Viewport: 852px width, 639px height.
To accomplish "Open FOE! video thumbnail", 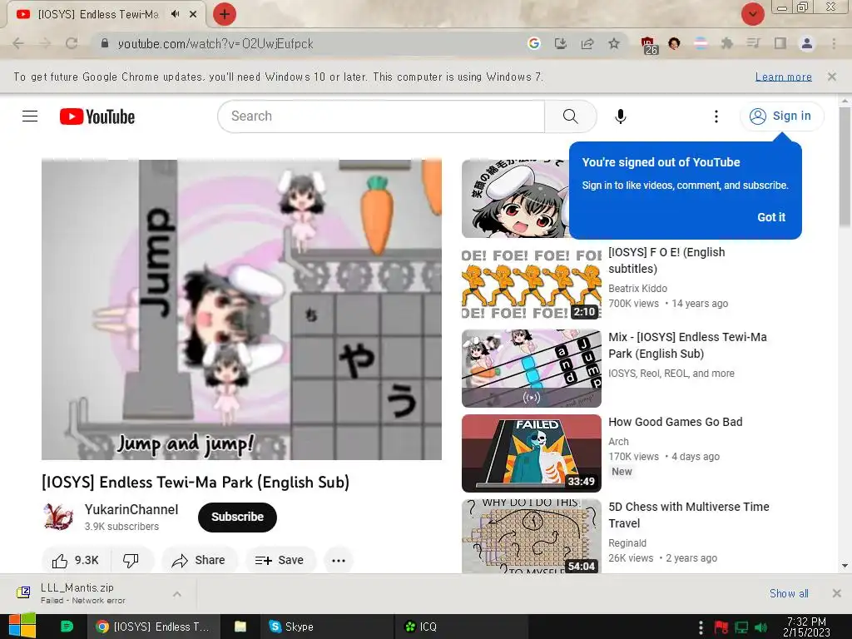I will coord(532,283).
